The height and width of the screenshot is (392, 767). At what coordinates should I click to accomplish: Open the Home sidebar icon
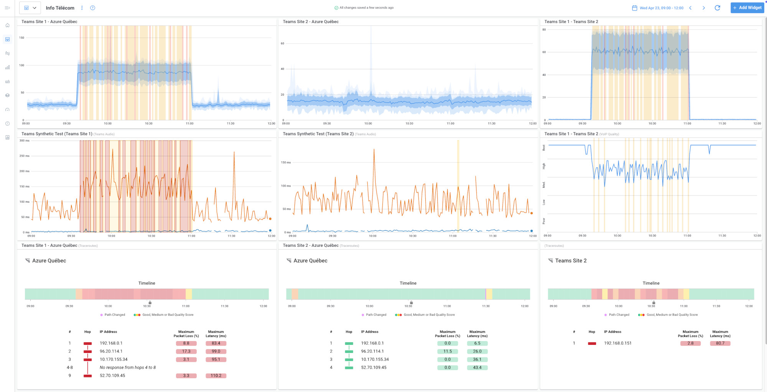7,25
